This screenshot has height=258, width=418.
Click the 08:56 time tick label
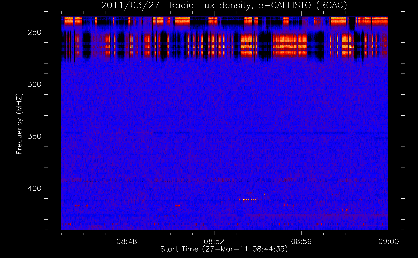coord(301,242)
